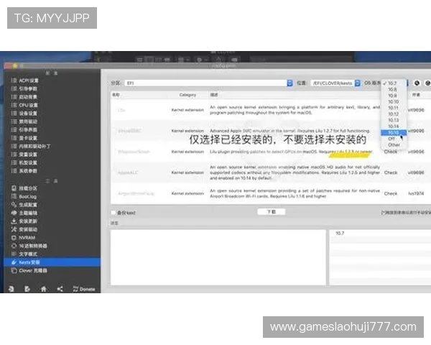Click the export configuration icon in bottom bar
Image resolution: width=431 pixels, height=345 pixels.
27,289
